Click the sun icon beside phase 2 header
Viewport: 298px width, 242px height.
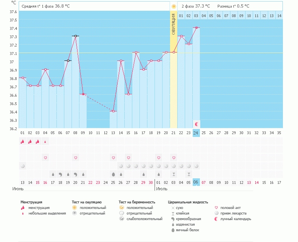pos(174,6)
